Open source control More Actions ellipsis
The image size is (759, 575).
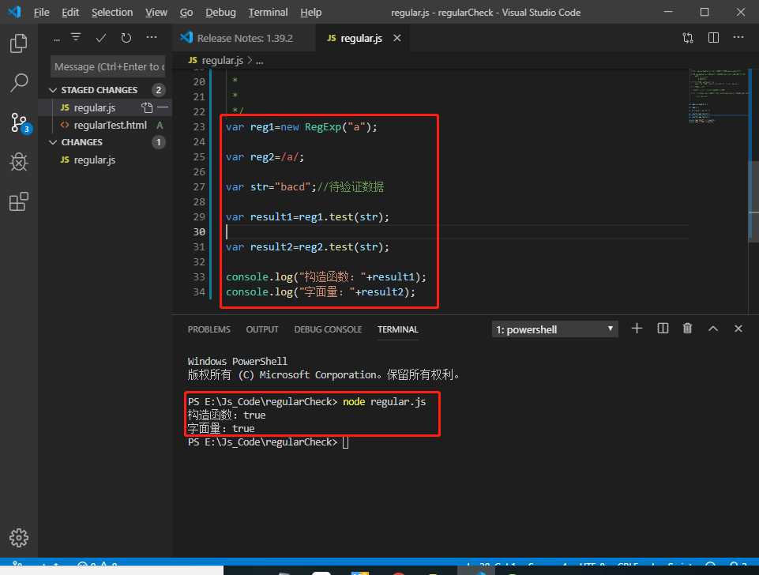pos(152,38)
